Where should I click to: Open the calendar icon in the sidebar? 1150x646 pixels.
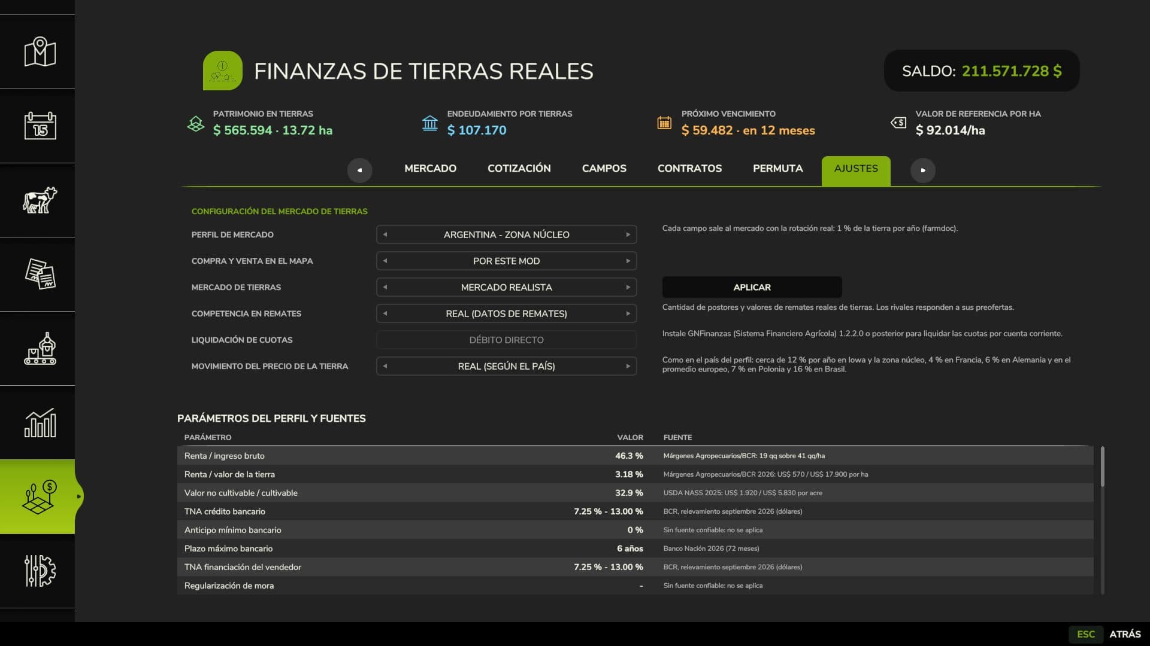(40, 126)
